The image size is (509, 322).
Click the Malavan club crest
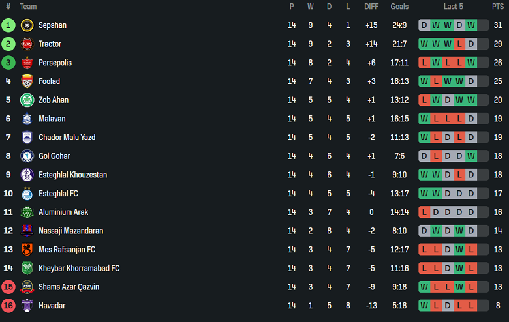(x=27, y=119)
